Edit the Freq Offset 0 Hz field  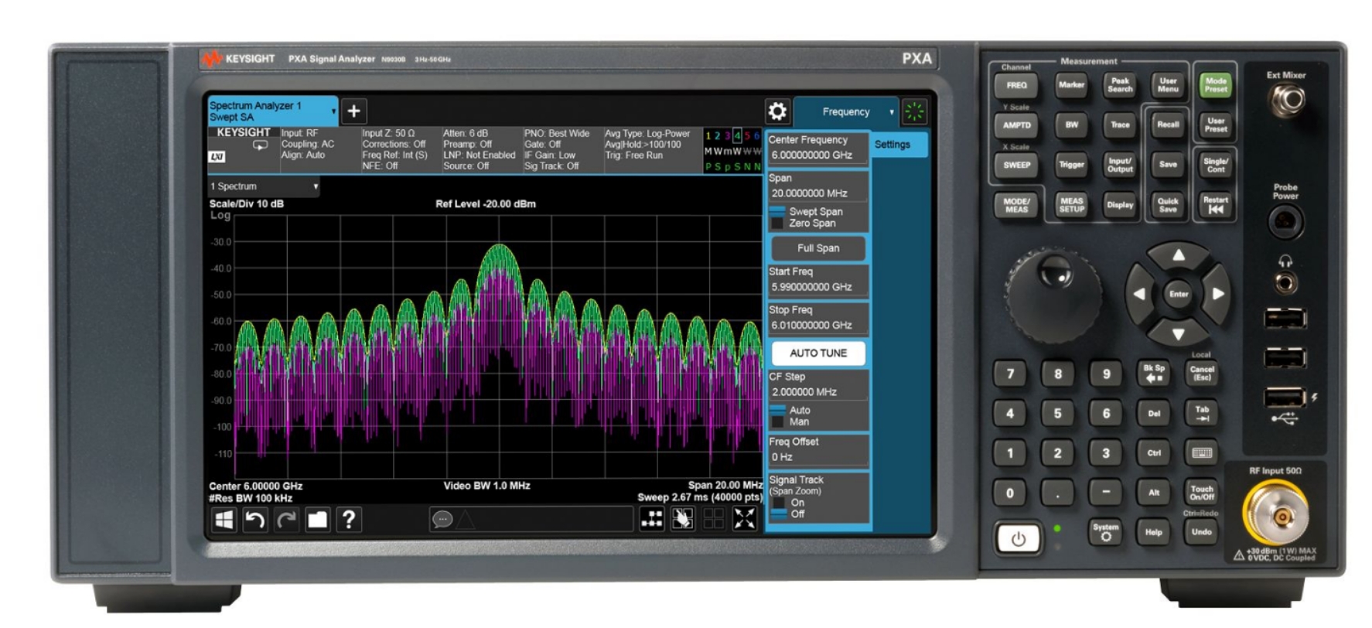tap(818, 450)
